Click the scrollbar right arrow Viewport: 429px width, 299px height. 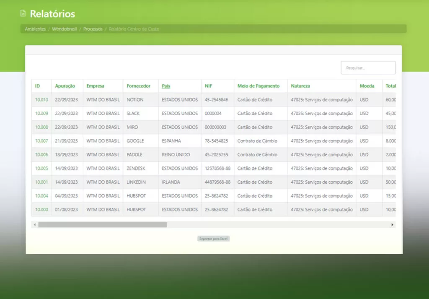pos(392,224)
